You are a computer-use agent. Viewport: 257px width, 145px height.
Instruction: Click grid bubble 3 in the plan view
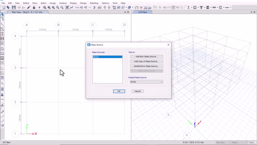coord(15,68)
